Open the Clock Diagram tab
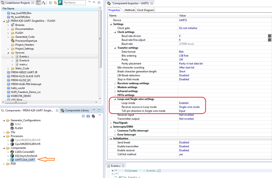272x178 pixels. pyautogui.click(x=145, y=10)
